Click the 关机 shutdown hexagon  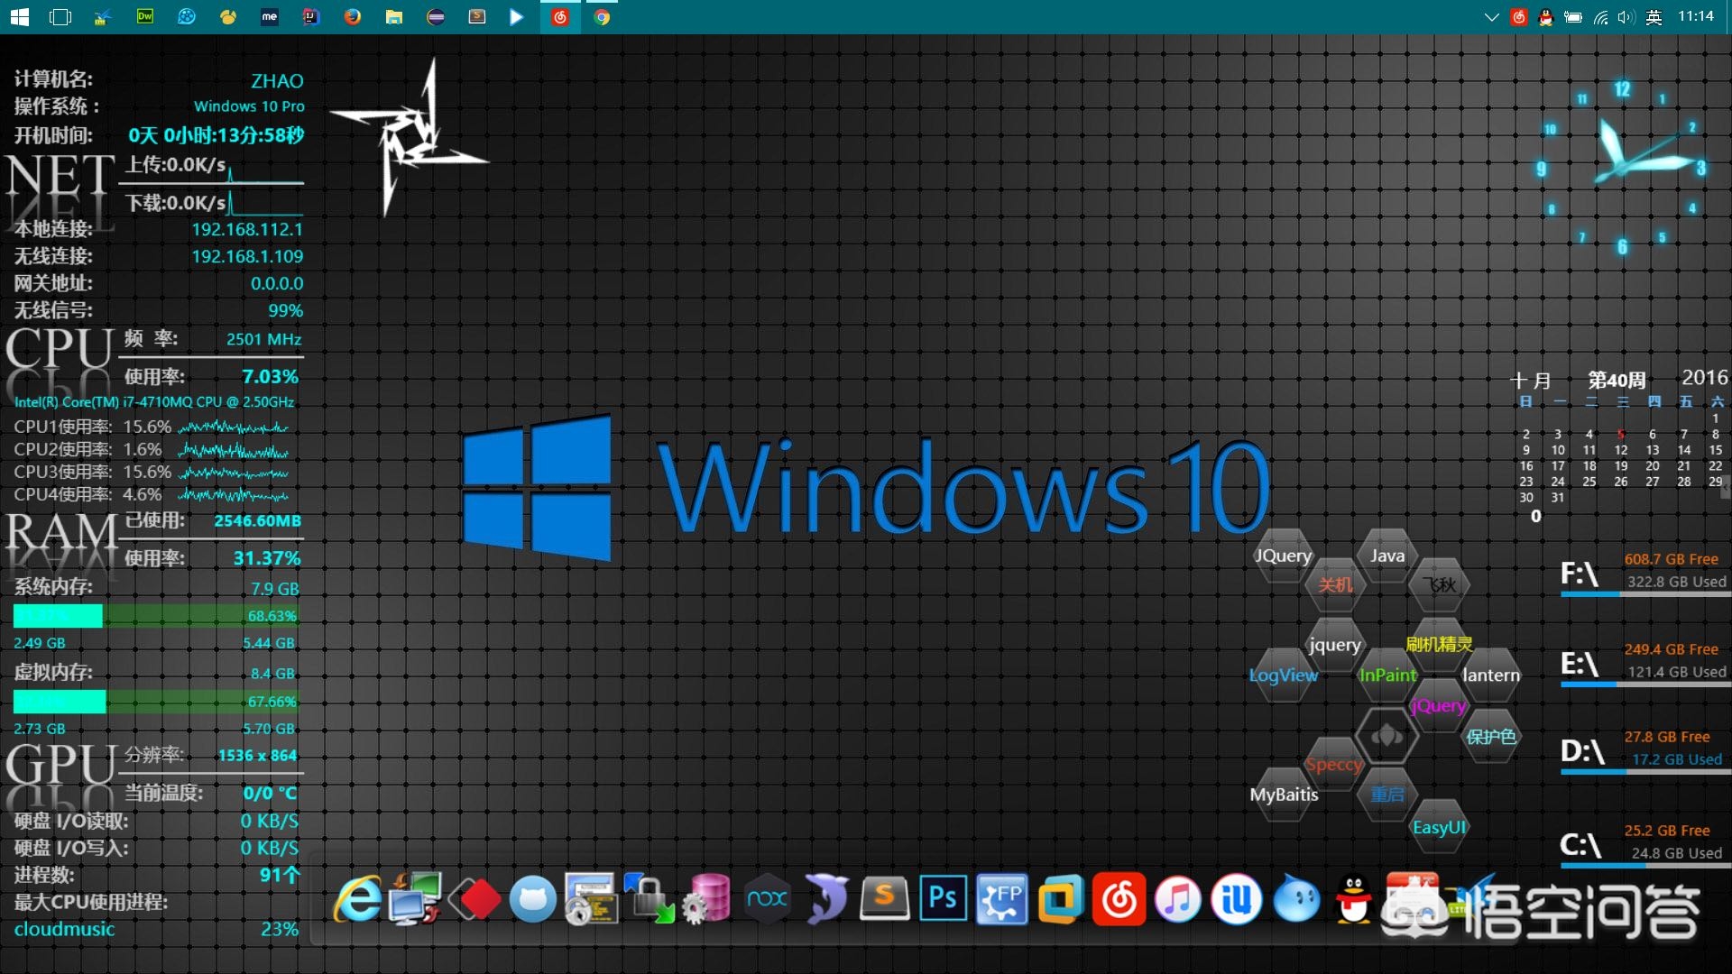click(x=1335, y=584)
